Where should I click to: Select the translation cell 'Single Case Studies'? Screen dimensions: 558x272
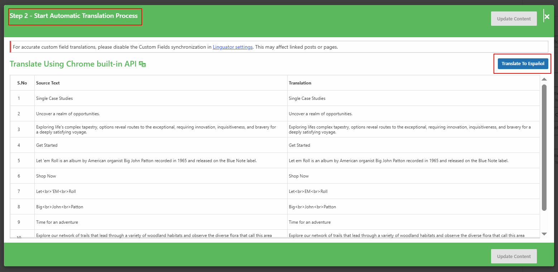tap(307, 98)
